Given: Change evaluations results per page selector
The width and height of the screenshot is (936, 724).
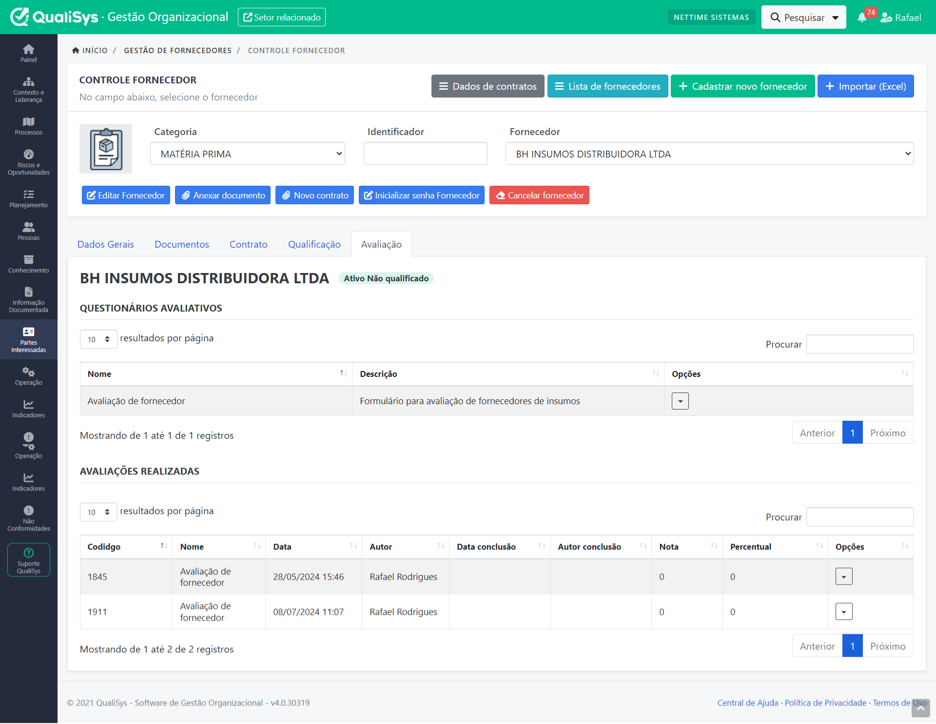Looking at the screenshot, I should click(x=98, y=512).
